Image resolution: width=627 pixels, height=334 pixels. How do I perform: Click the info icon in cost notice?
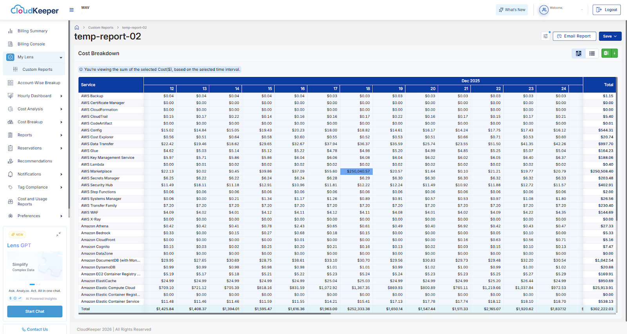[x=81, y=69]
